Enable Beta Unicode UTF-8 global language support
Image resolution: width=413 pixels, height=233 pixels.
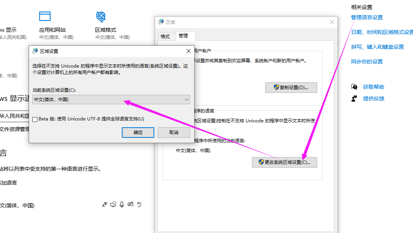[35, 119]
